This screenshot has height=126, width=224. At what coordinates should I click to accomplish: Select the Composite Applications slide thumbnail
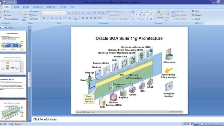click(13, 41)
